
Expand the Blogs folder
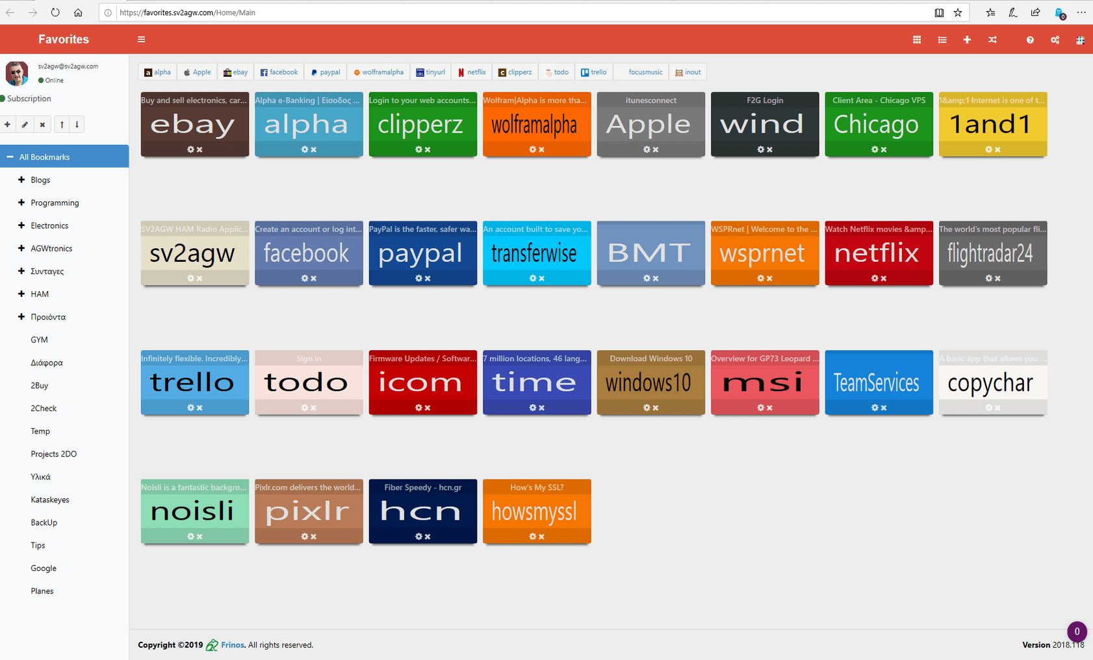(x=21, y=180)
